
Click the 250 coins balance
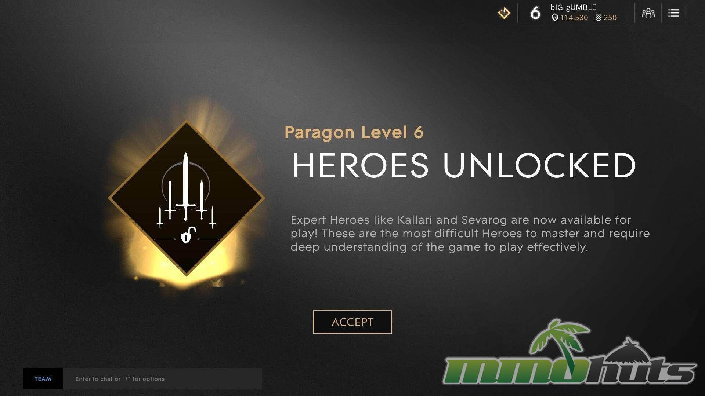[x=610, y=18]
